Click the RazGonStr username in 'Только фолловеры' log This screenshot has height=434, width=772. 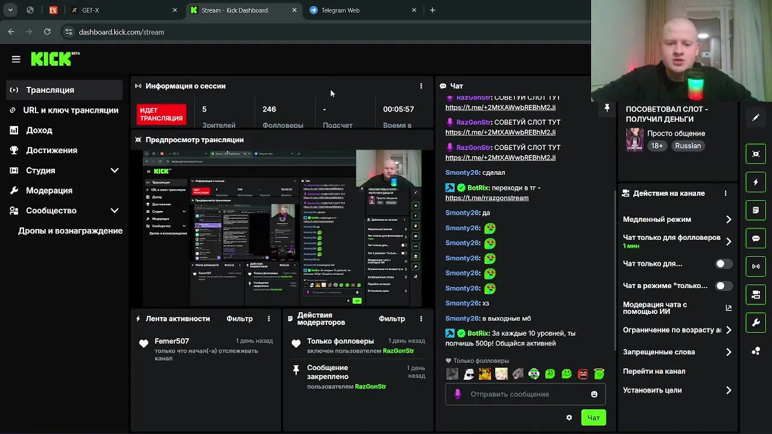tap(398, 351)
